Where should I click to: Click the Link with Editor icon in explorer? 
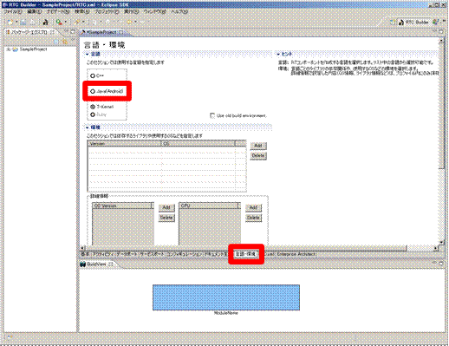click(65, 42)
